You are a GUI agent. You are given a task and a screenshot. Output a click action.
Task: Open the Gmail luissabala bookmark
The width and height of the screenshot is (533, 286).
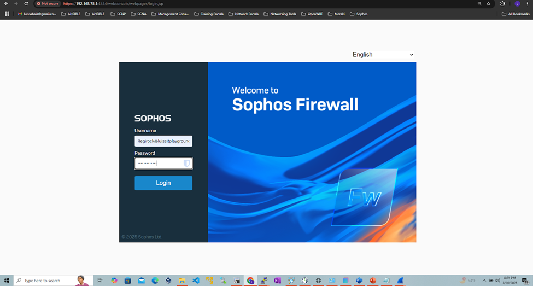coord(37,14)
